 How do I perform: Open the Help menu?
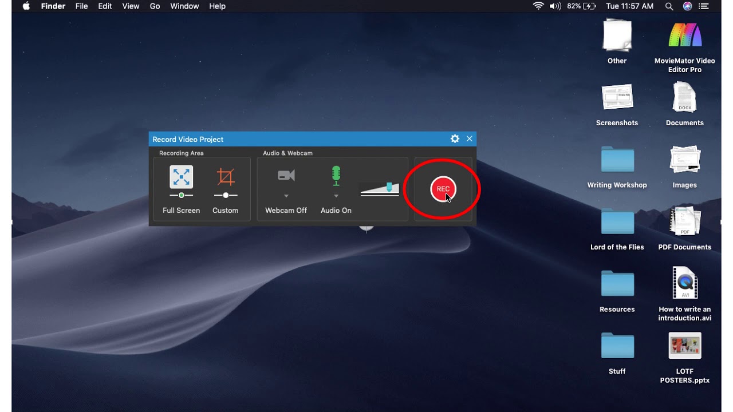217,6
